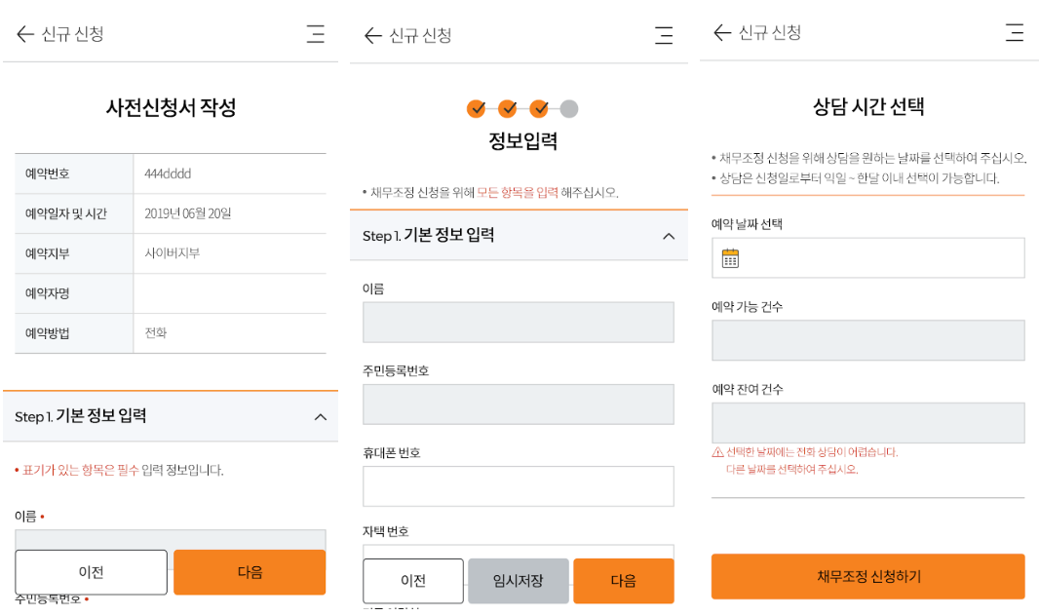The image size is (1039, 616).
Task: Open the hamburger menu on 상담 시간 선택 screen
Action: (x=1014, y=32)
